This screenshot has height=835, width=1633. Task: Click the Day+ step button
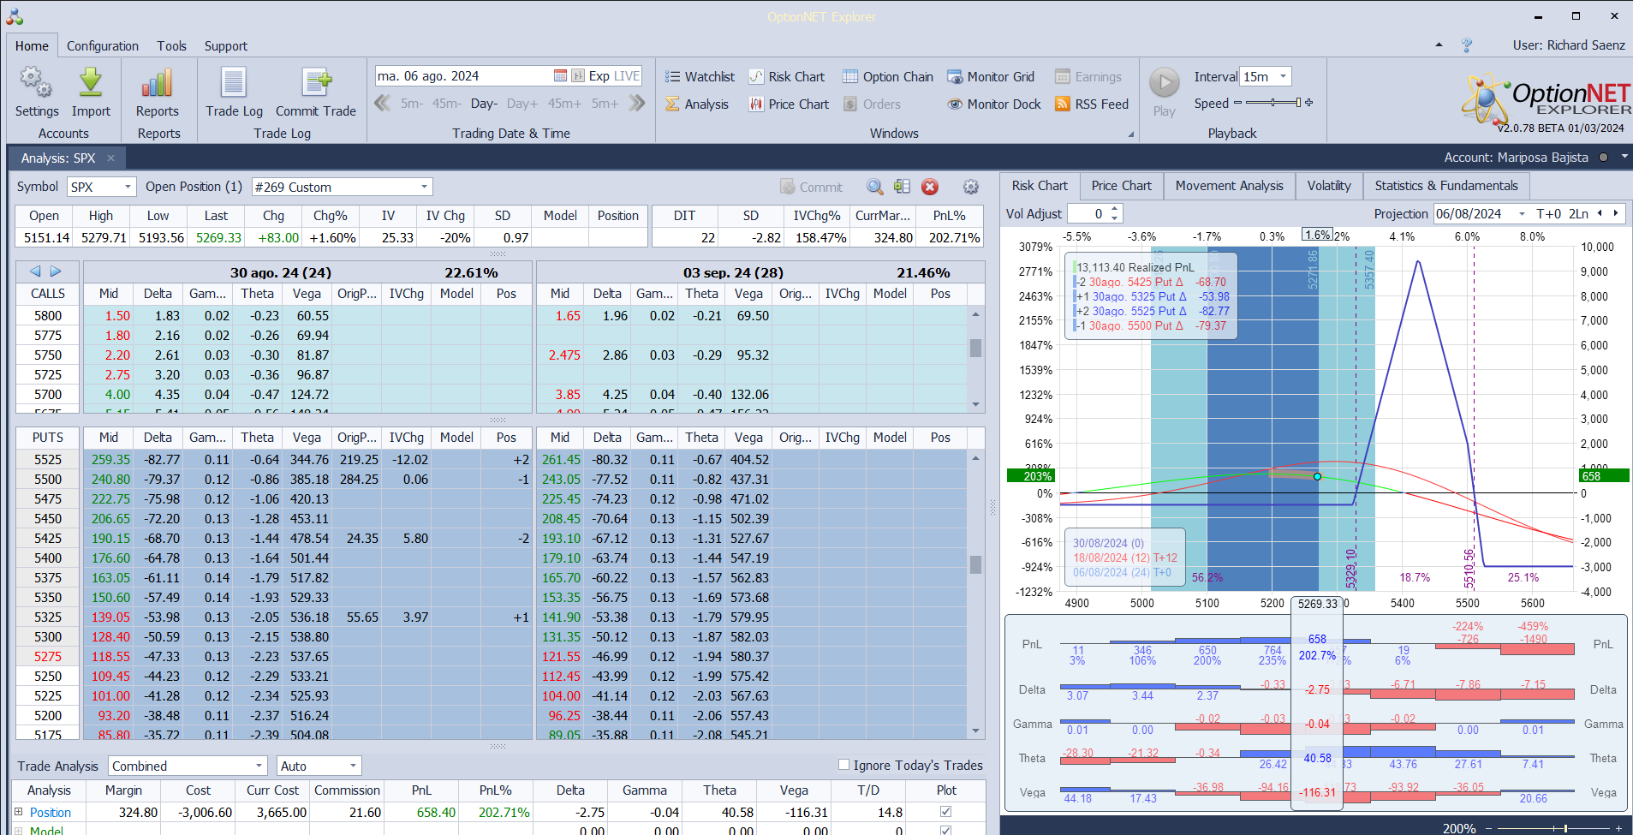click(522, 104)
